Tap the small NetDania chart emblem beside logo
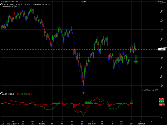 (157, 90)
